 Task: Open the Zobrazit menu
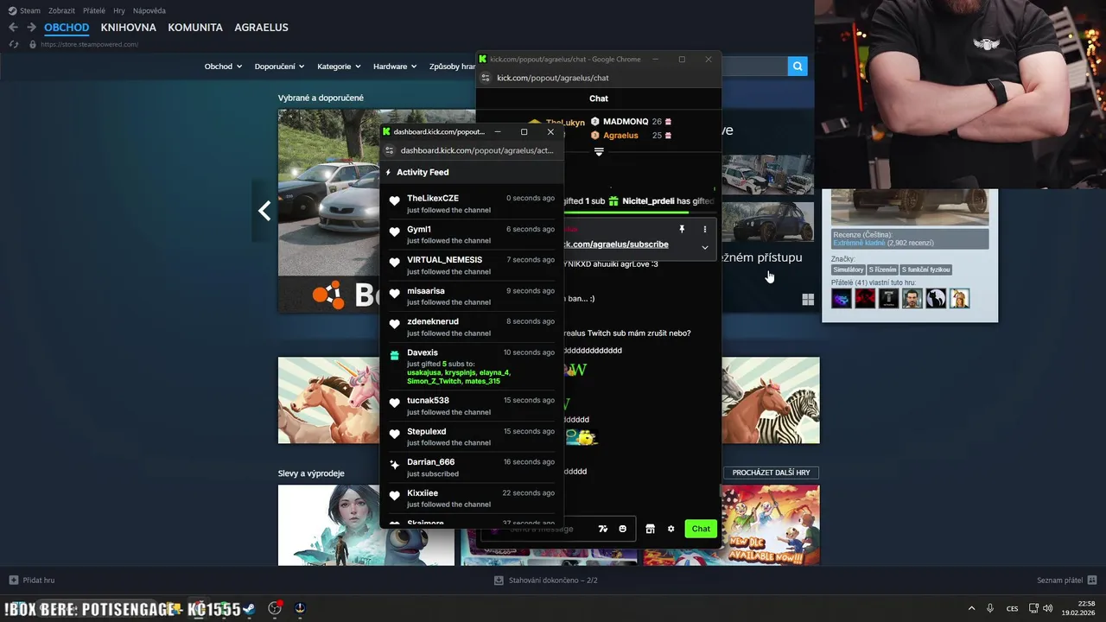pyautogui.click(x=61, y=10)
